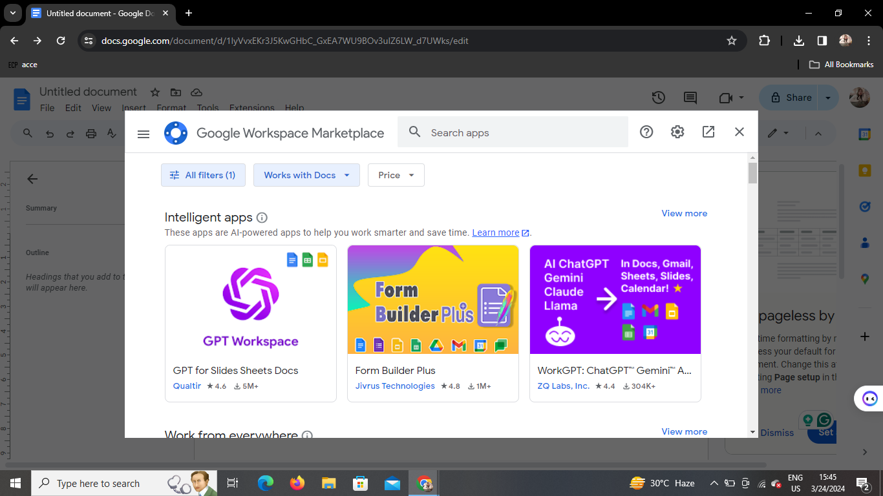
Task: Open the Learn more link
Action: [496, 232]
